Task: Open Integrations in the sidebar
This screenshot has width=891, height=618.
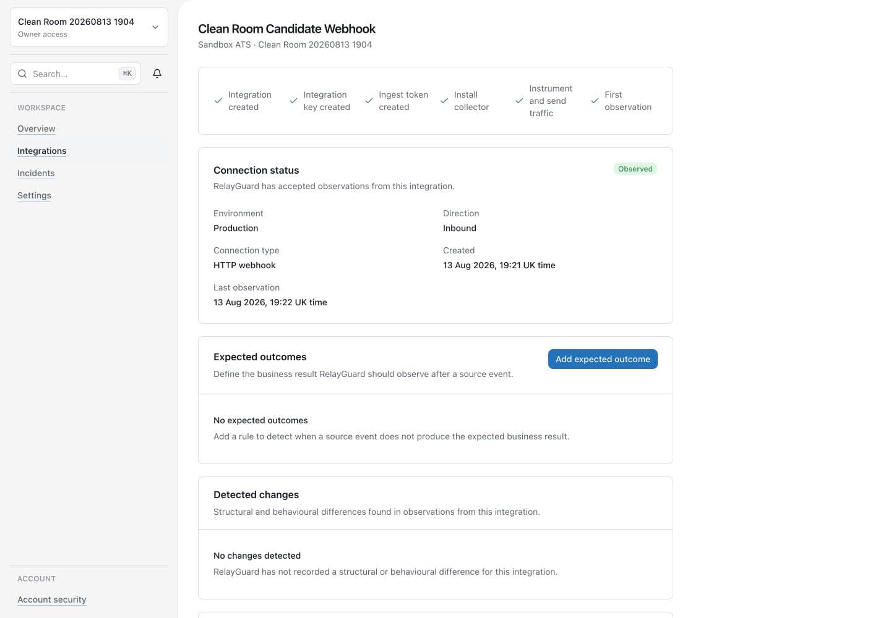Action: point(41,151)
